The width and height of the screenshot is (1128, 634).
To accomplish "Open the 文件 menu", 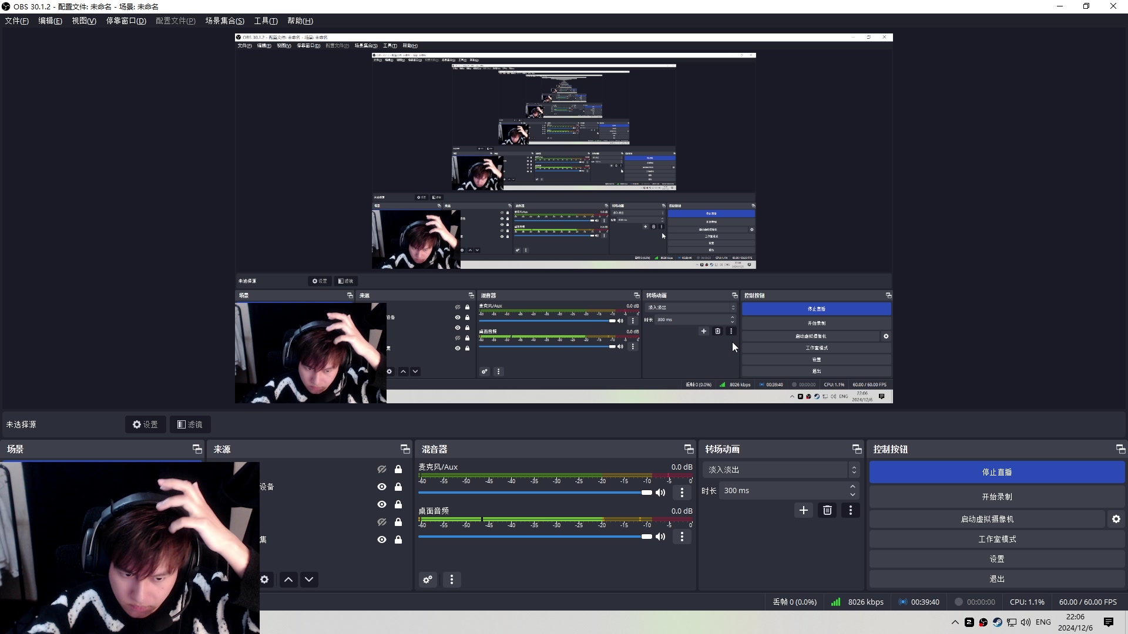I will [x=16, y=21].
